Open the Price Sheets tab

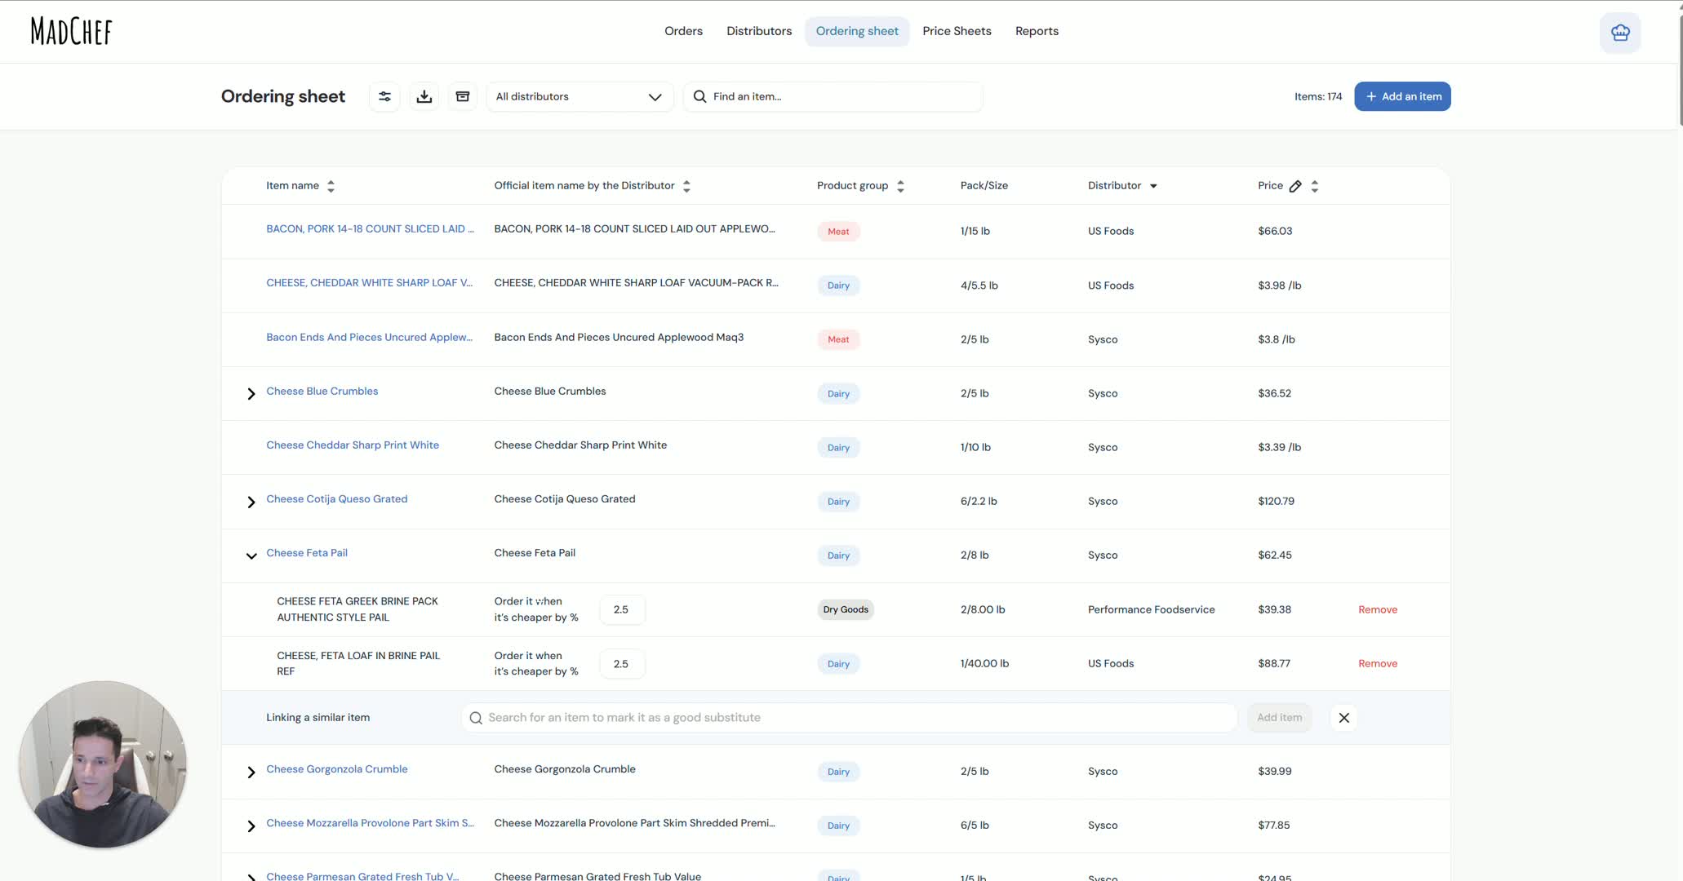[x=957, y=31]
